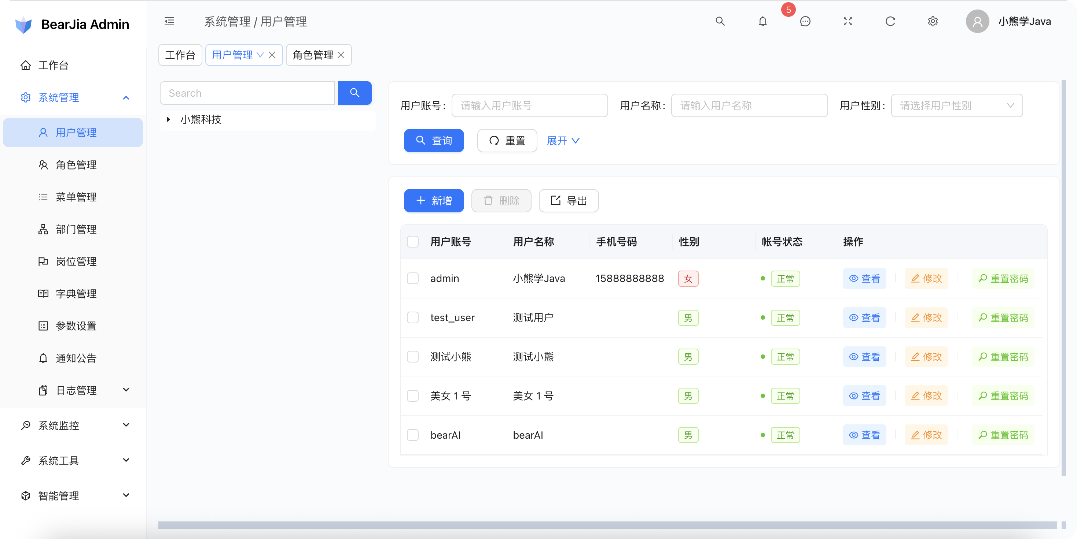This screenshot has height=539, width=1077.
Task: Click the 系统管理 breadcrumb text
Action: tap(227, 21)
